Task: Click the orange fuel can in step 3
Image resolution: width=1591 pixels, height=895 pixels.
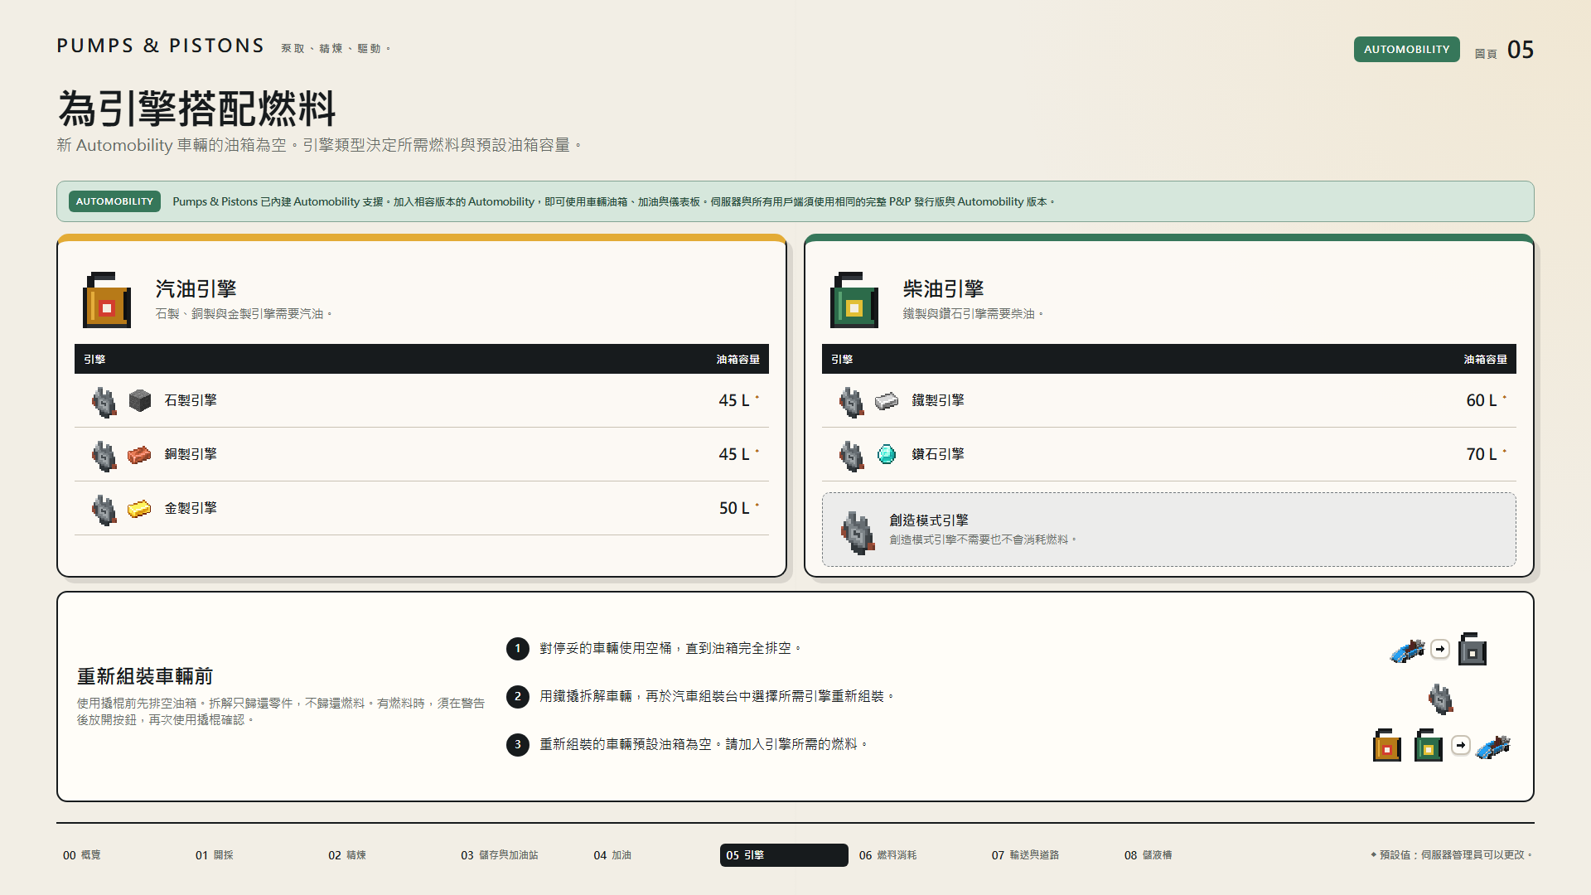Action: tap(1387, 745)
